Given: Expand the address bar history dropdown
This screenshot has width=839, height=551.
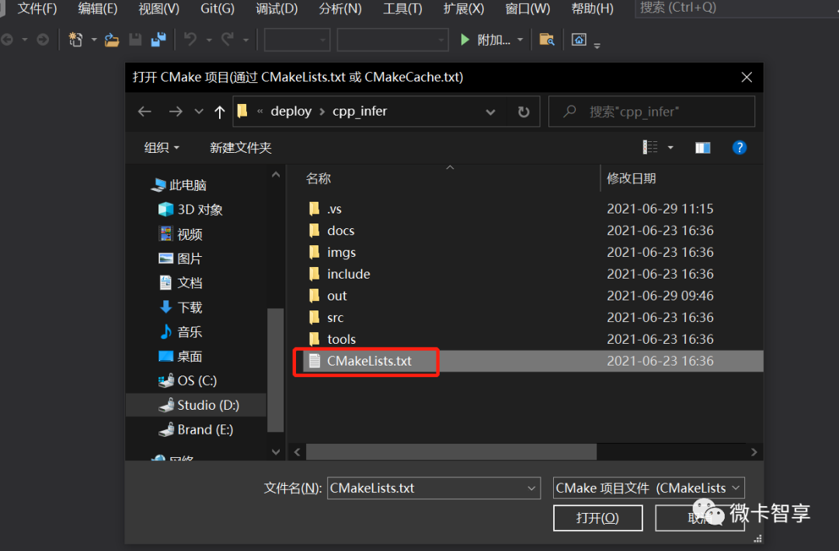Looking at the screenshot, I should point(490,112).
